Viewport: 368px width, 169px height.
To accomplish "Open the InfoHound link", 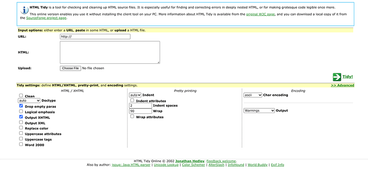I will 236,165.
